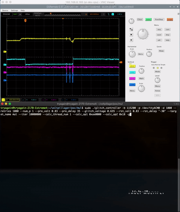Click channel 1 500.00mV scale readout
180x212 pixels.
point(12,100)
